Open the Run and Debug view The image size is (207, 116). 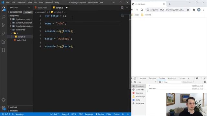click(x=4, y=33)
